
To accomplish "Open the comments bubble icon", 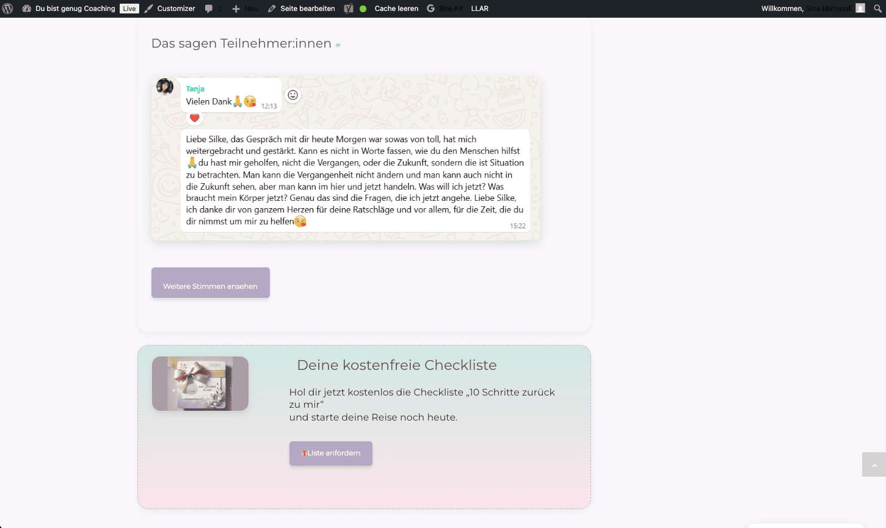I will coord(209,9).
